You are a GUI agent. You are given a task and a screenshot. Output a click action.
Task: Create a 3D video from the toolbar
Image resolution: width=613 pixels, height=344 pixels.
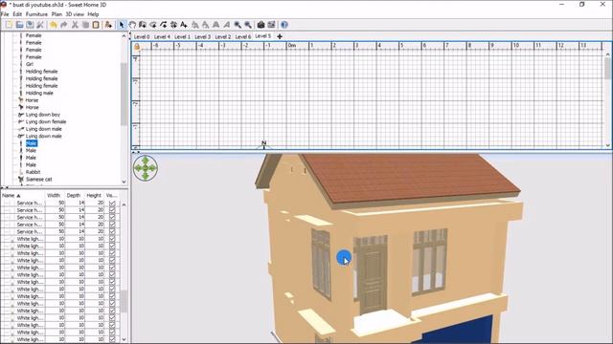click(x=271, y=25)
